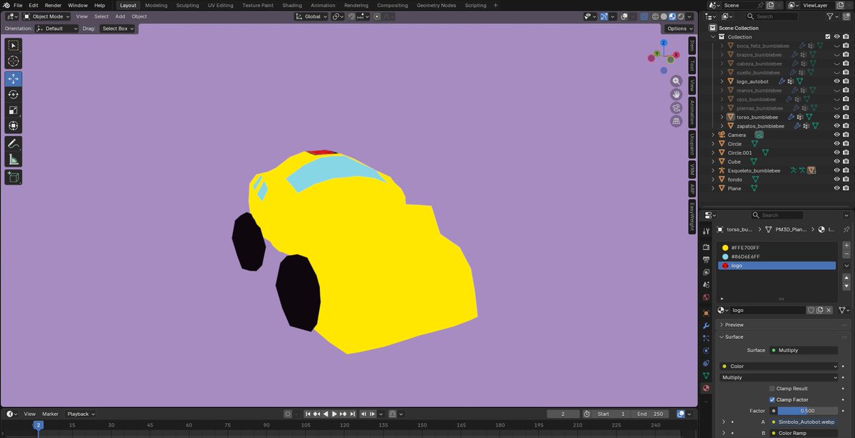
Task: Click the new material copy icon beside logo
Action: (820, 311)
